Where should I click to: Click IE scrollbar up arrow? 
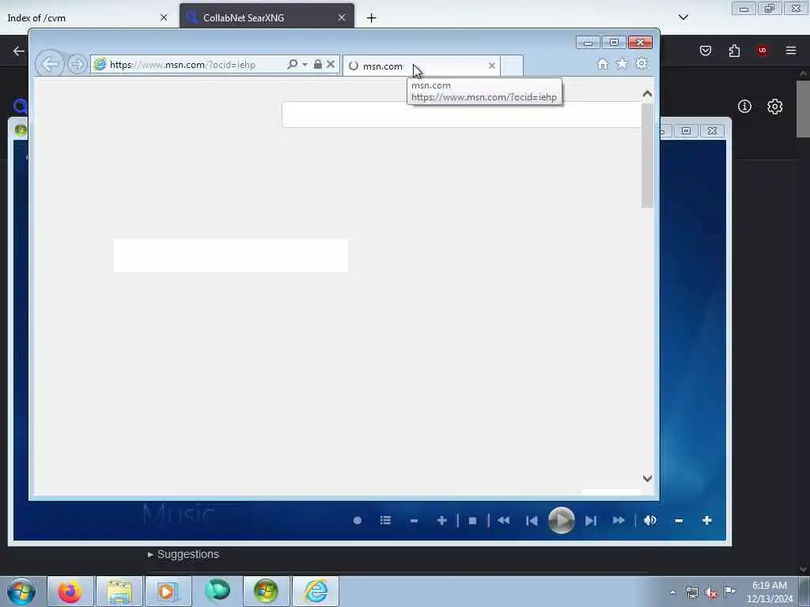647,94
